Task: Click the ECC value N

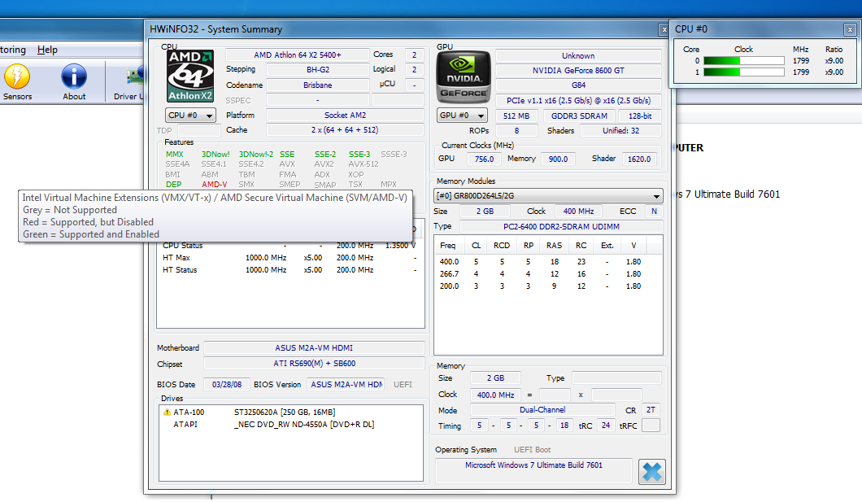Action: (654, 212)
